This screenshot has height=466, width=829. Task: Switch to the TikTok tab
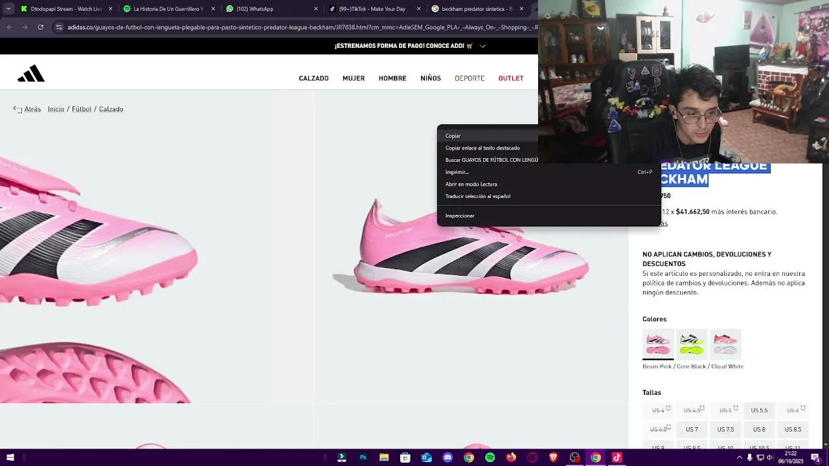[x=376, y=9]
